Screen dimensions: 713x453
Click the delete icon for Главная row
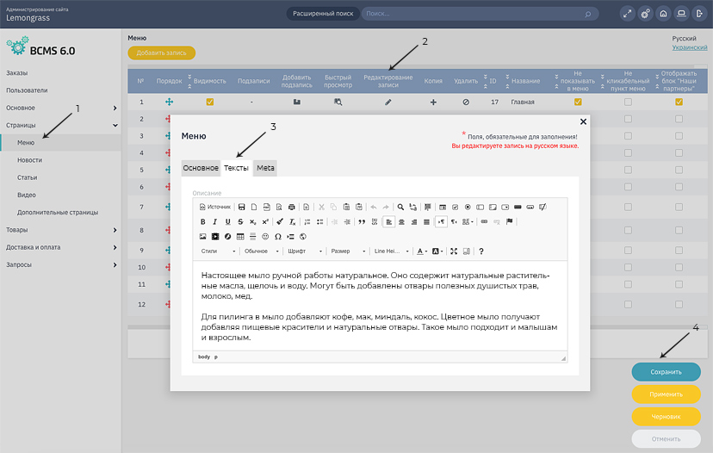pos(466,102)
